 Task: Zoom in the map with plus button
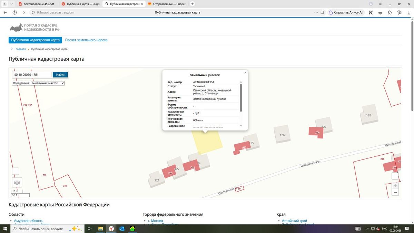click(395, 185)
